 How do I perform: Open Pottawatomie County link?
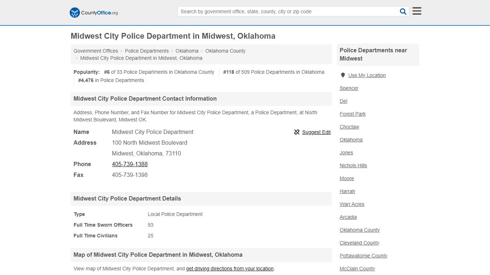click(x=363, y=256)
